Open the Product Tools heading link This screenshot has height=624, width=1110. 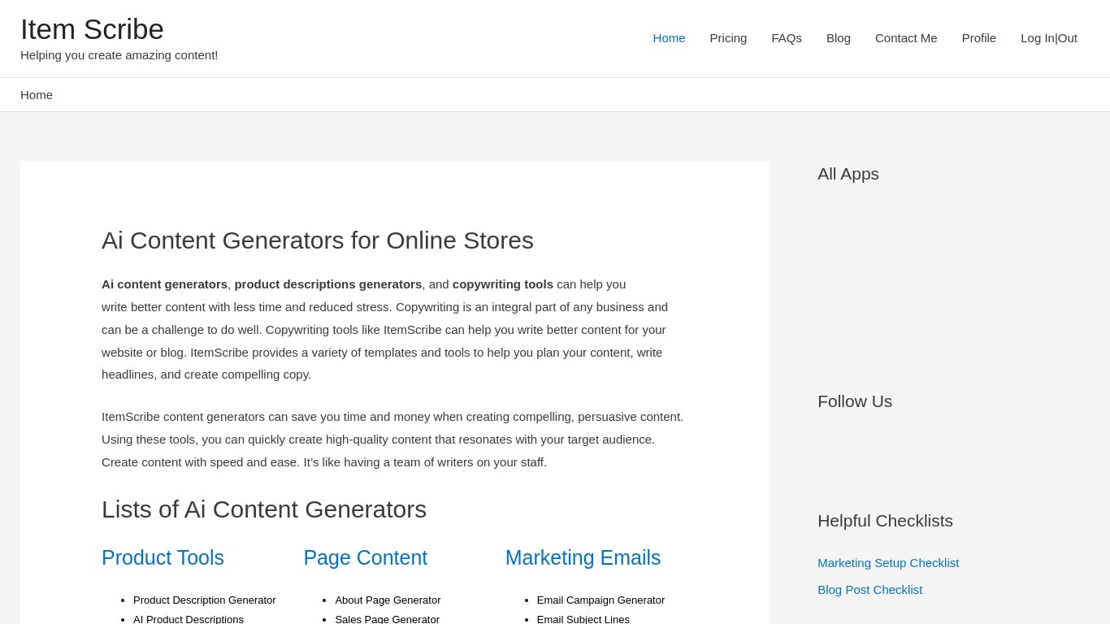tap(163, 558)
